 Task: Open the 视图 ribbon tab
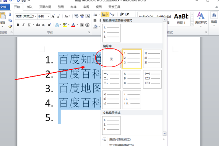click(99, 7)
